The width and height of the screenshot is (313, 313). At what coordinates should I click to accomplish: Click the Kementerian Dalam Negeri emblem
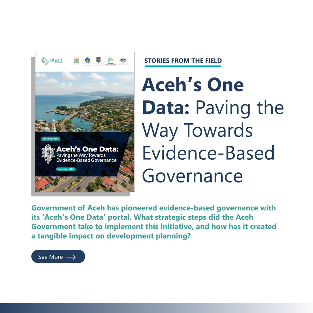click(x=99, y=60)
